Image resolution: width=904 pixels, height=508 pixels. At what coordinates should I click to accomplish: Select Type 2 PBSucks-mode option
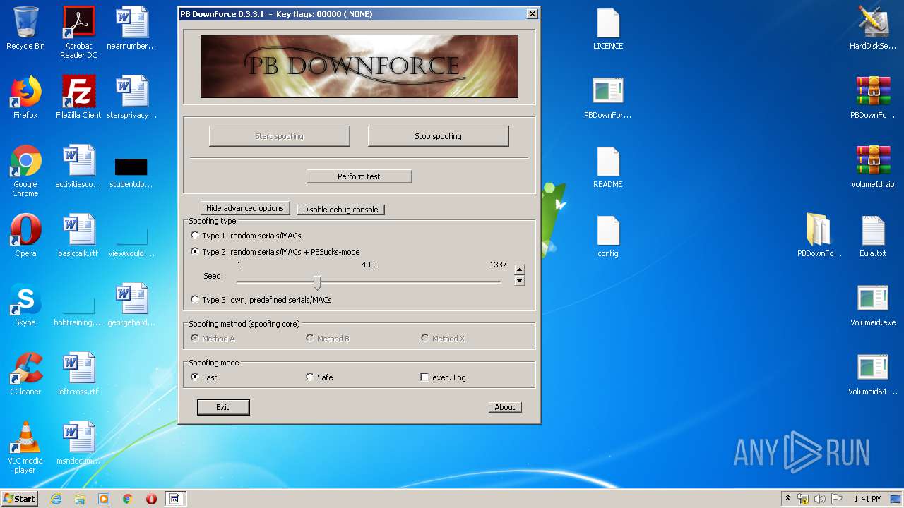[x=275, y=252]
